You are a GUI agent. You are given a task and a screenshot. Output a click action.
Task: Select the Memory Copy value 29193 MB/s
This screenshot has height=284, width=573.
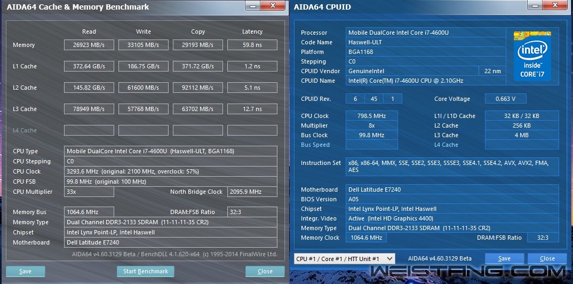click(x=198, y=45)
